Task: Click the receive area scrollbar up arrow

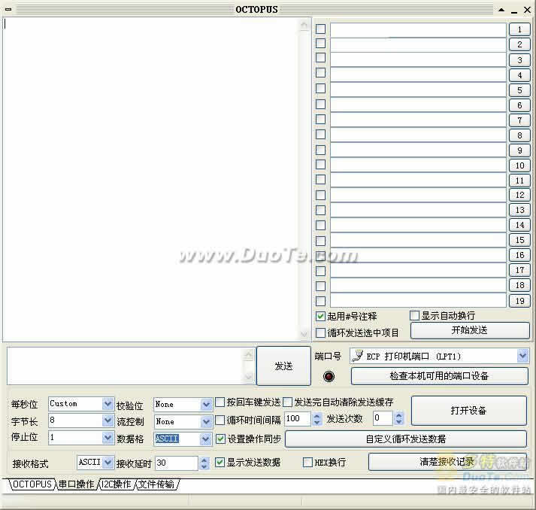Action: tap(304, 25)
